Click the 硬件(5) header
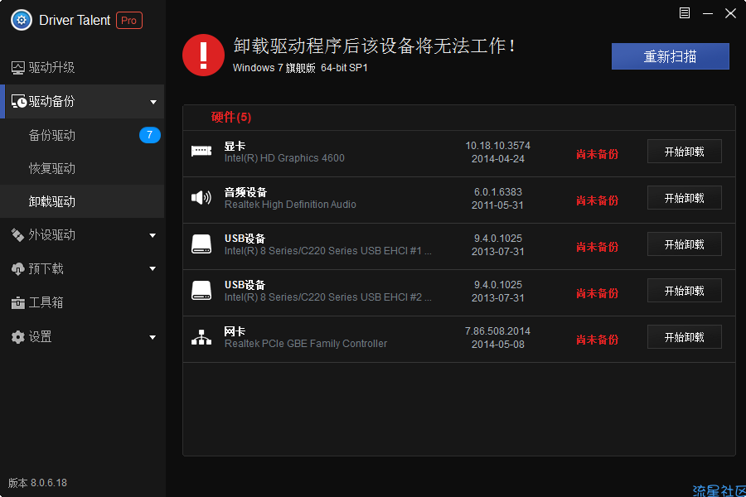Viewport: 746px width, 497px height. point(231,117)
